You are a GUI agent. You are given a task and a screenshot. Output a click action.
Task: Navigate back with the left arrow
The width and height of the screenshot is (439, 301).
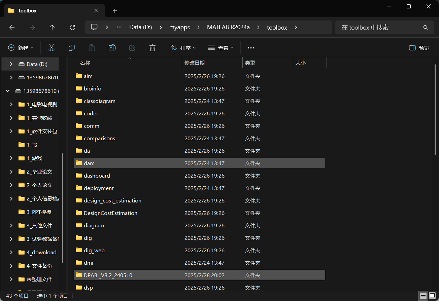point(12,28)
